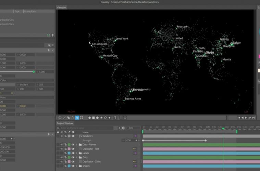Click the Strength value field
Screen dimensions: 260x171
(x=128, y=140)
